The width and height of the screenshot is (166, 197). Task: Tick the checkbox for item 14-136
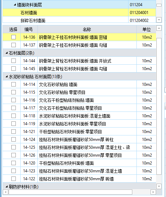(13, 37)
